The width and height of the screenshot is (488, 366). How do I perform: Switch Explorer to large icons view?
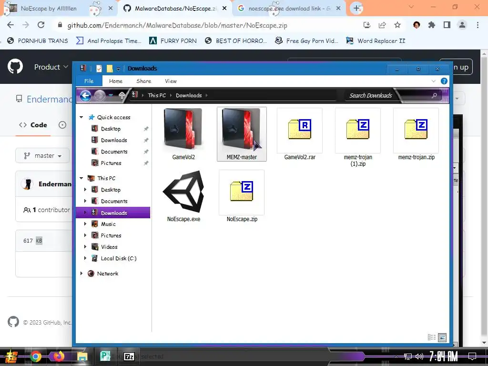[442, 337]
